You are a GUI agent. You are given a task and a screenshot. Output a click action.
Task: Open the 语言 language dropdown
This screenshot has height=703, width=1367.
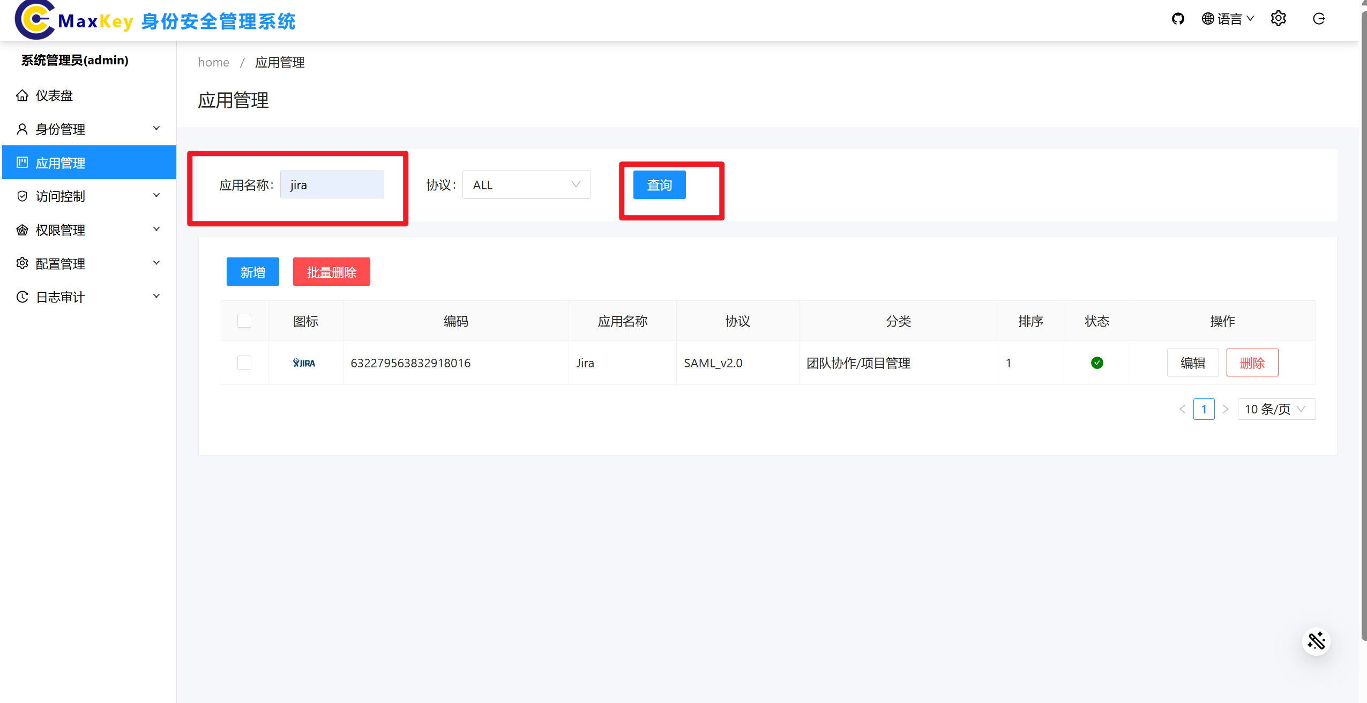[1228, 19]
